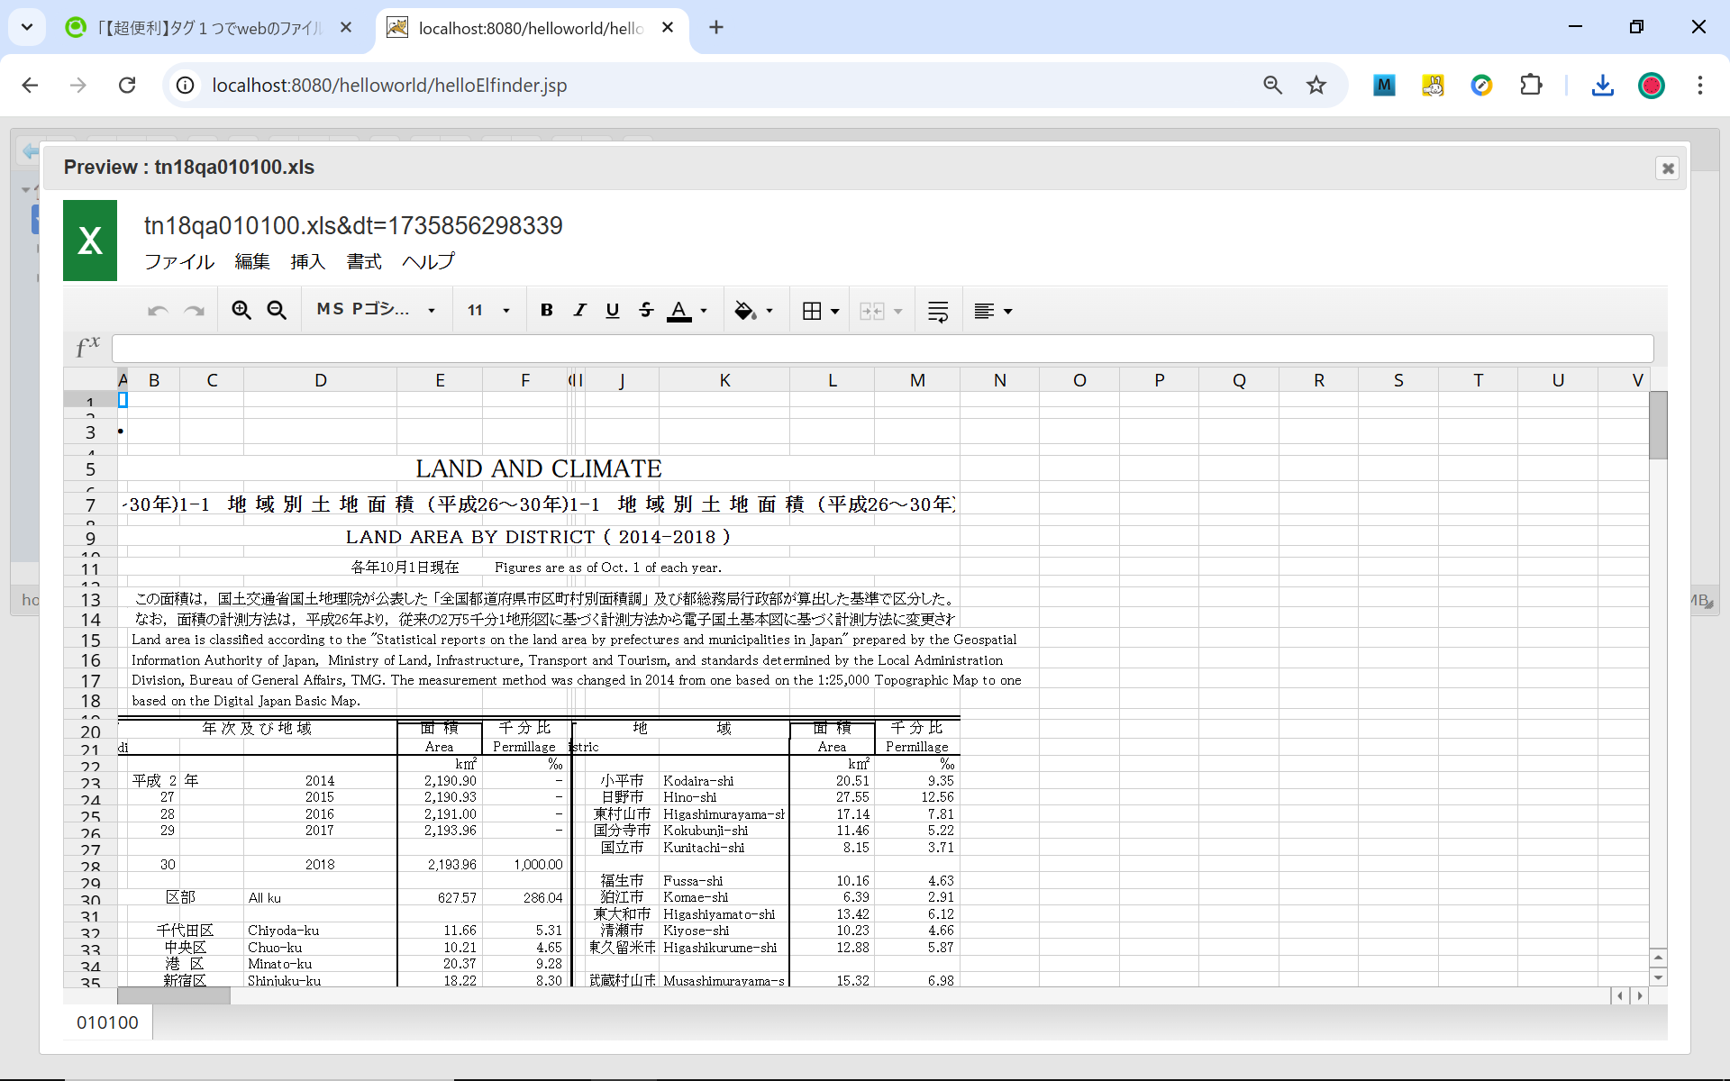
Task: Click the undo arrow icon
Action: [x=158, y=311]
